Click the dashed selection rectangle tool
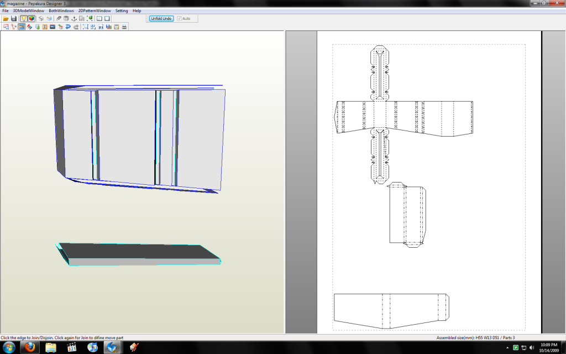Screen dimensions: 566x354 point(86,26)
